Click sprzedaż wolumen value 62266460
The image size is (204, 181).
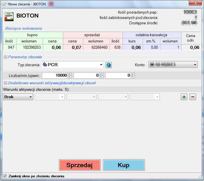pyautogui.click(x=99, y=47)
